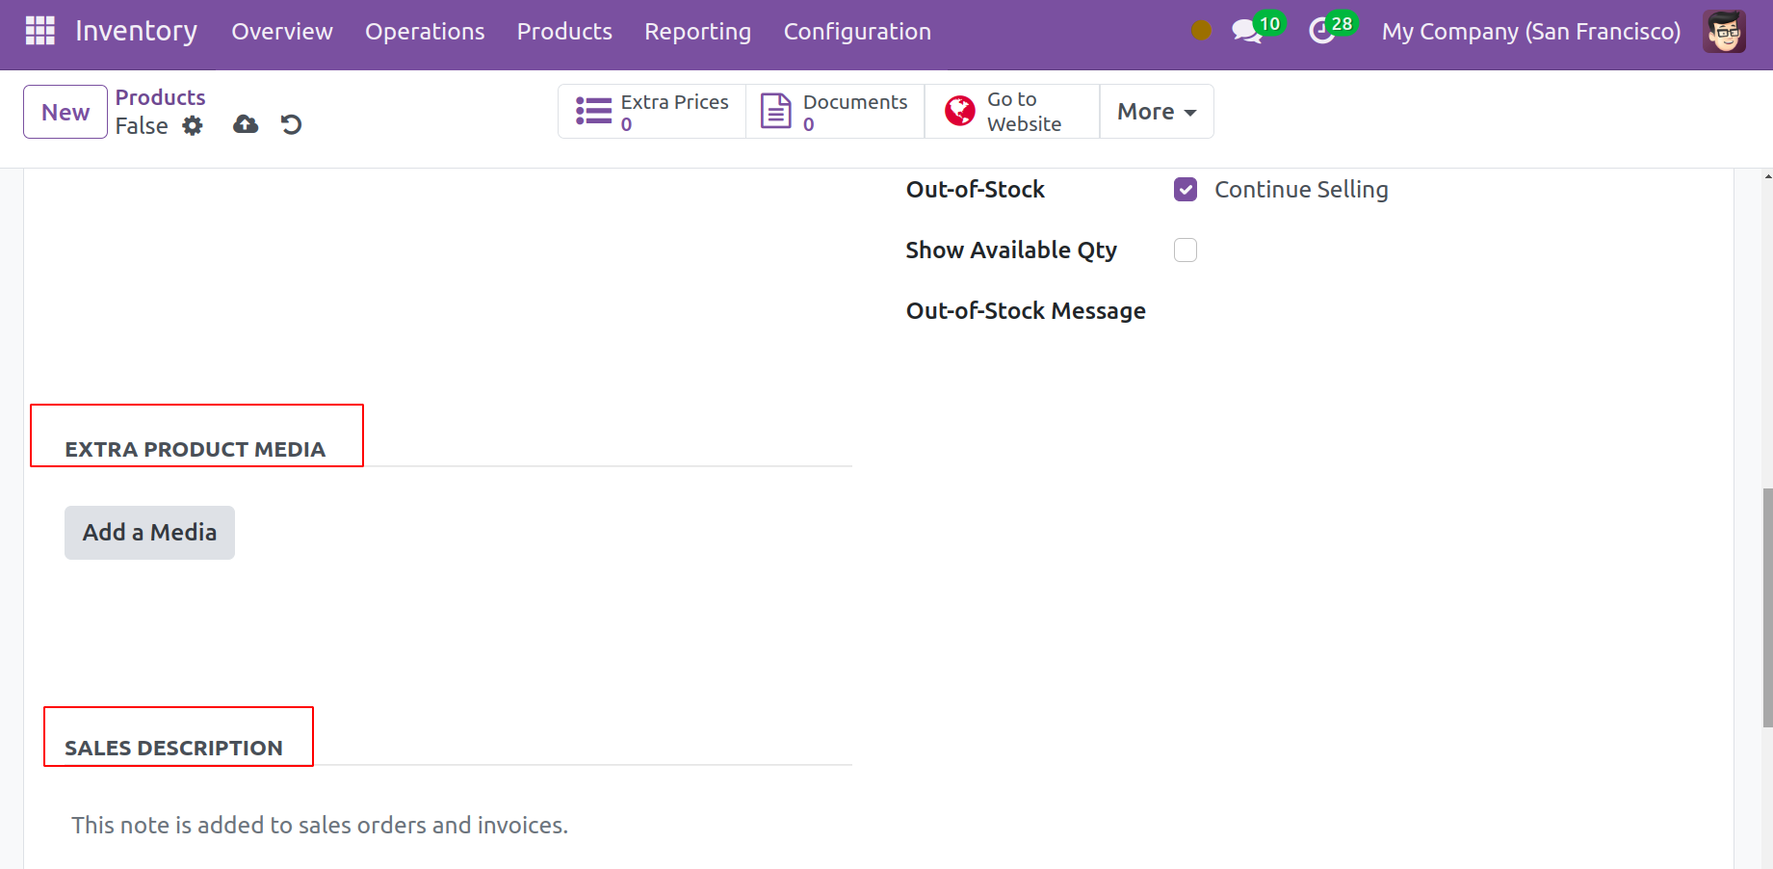Viewport: 1773px width, 869px height.
Task: Expand the More dropdown
Action: point(1156,112)
